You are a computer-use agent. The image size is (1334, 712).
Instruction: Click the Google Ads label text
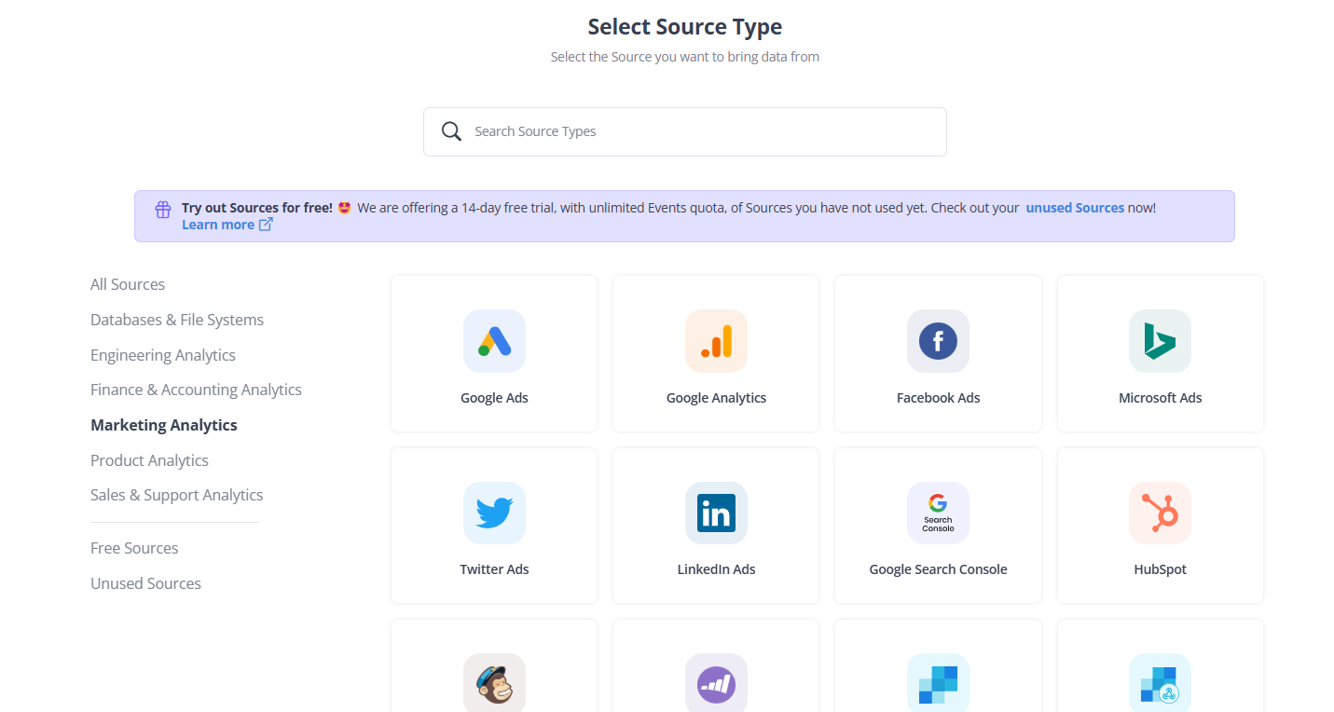(x=494, y=398)
